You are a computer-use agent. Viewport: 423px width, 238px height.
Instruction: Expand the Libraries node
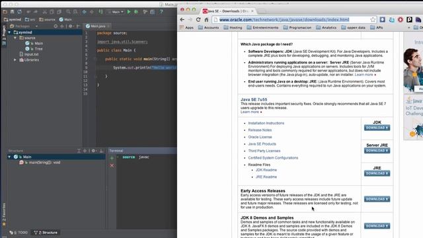pyautogui.click(x=15, y=60)
